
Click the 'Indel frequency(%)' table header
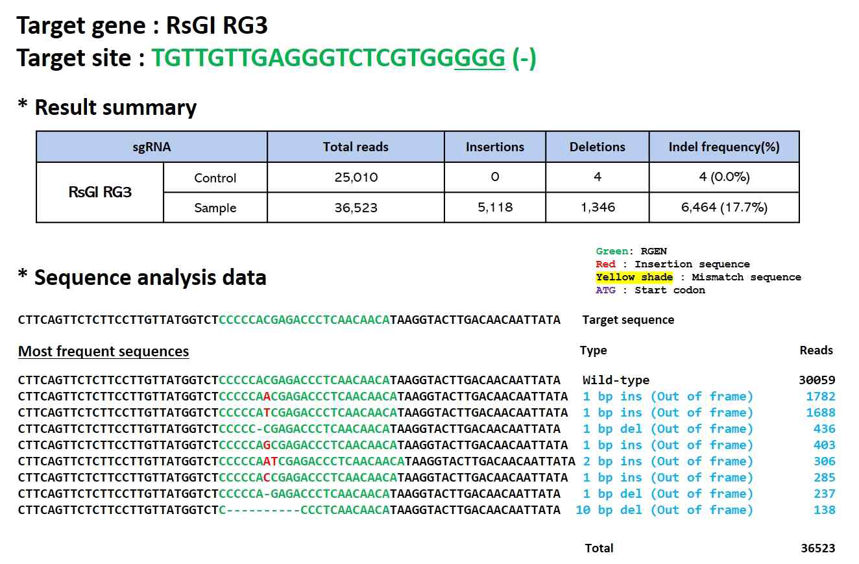[x=724, y=147]
